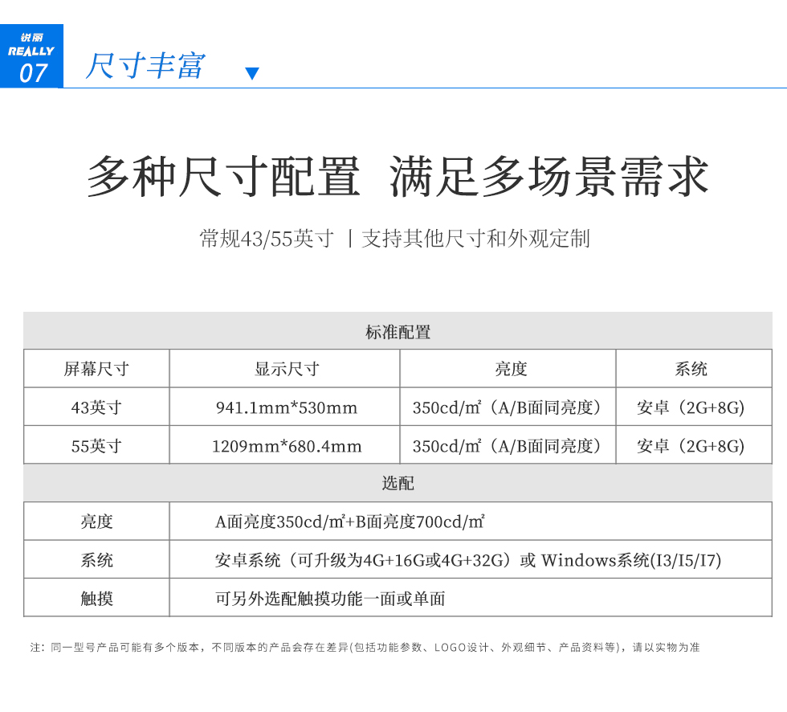Click the 可另外选配触摸功能一面或单面 cell
787x712 pixels.
point(471,598)
